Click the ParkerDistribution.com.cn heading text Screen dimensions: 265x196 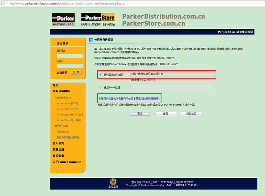click(x=163, y=16)
